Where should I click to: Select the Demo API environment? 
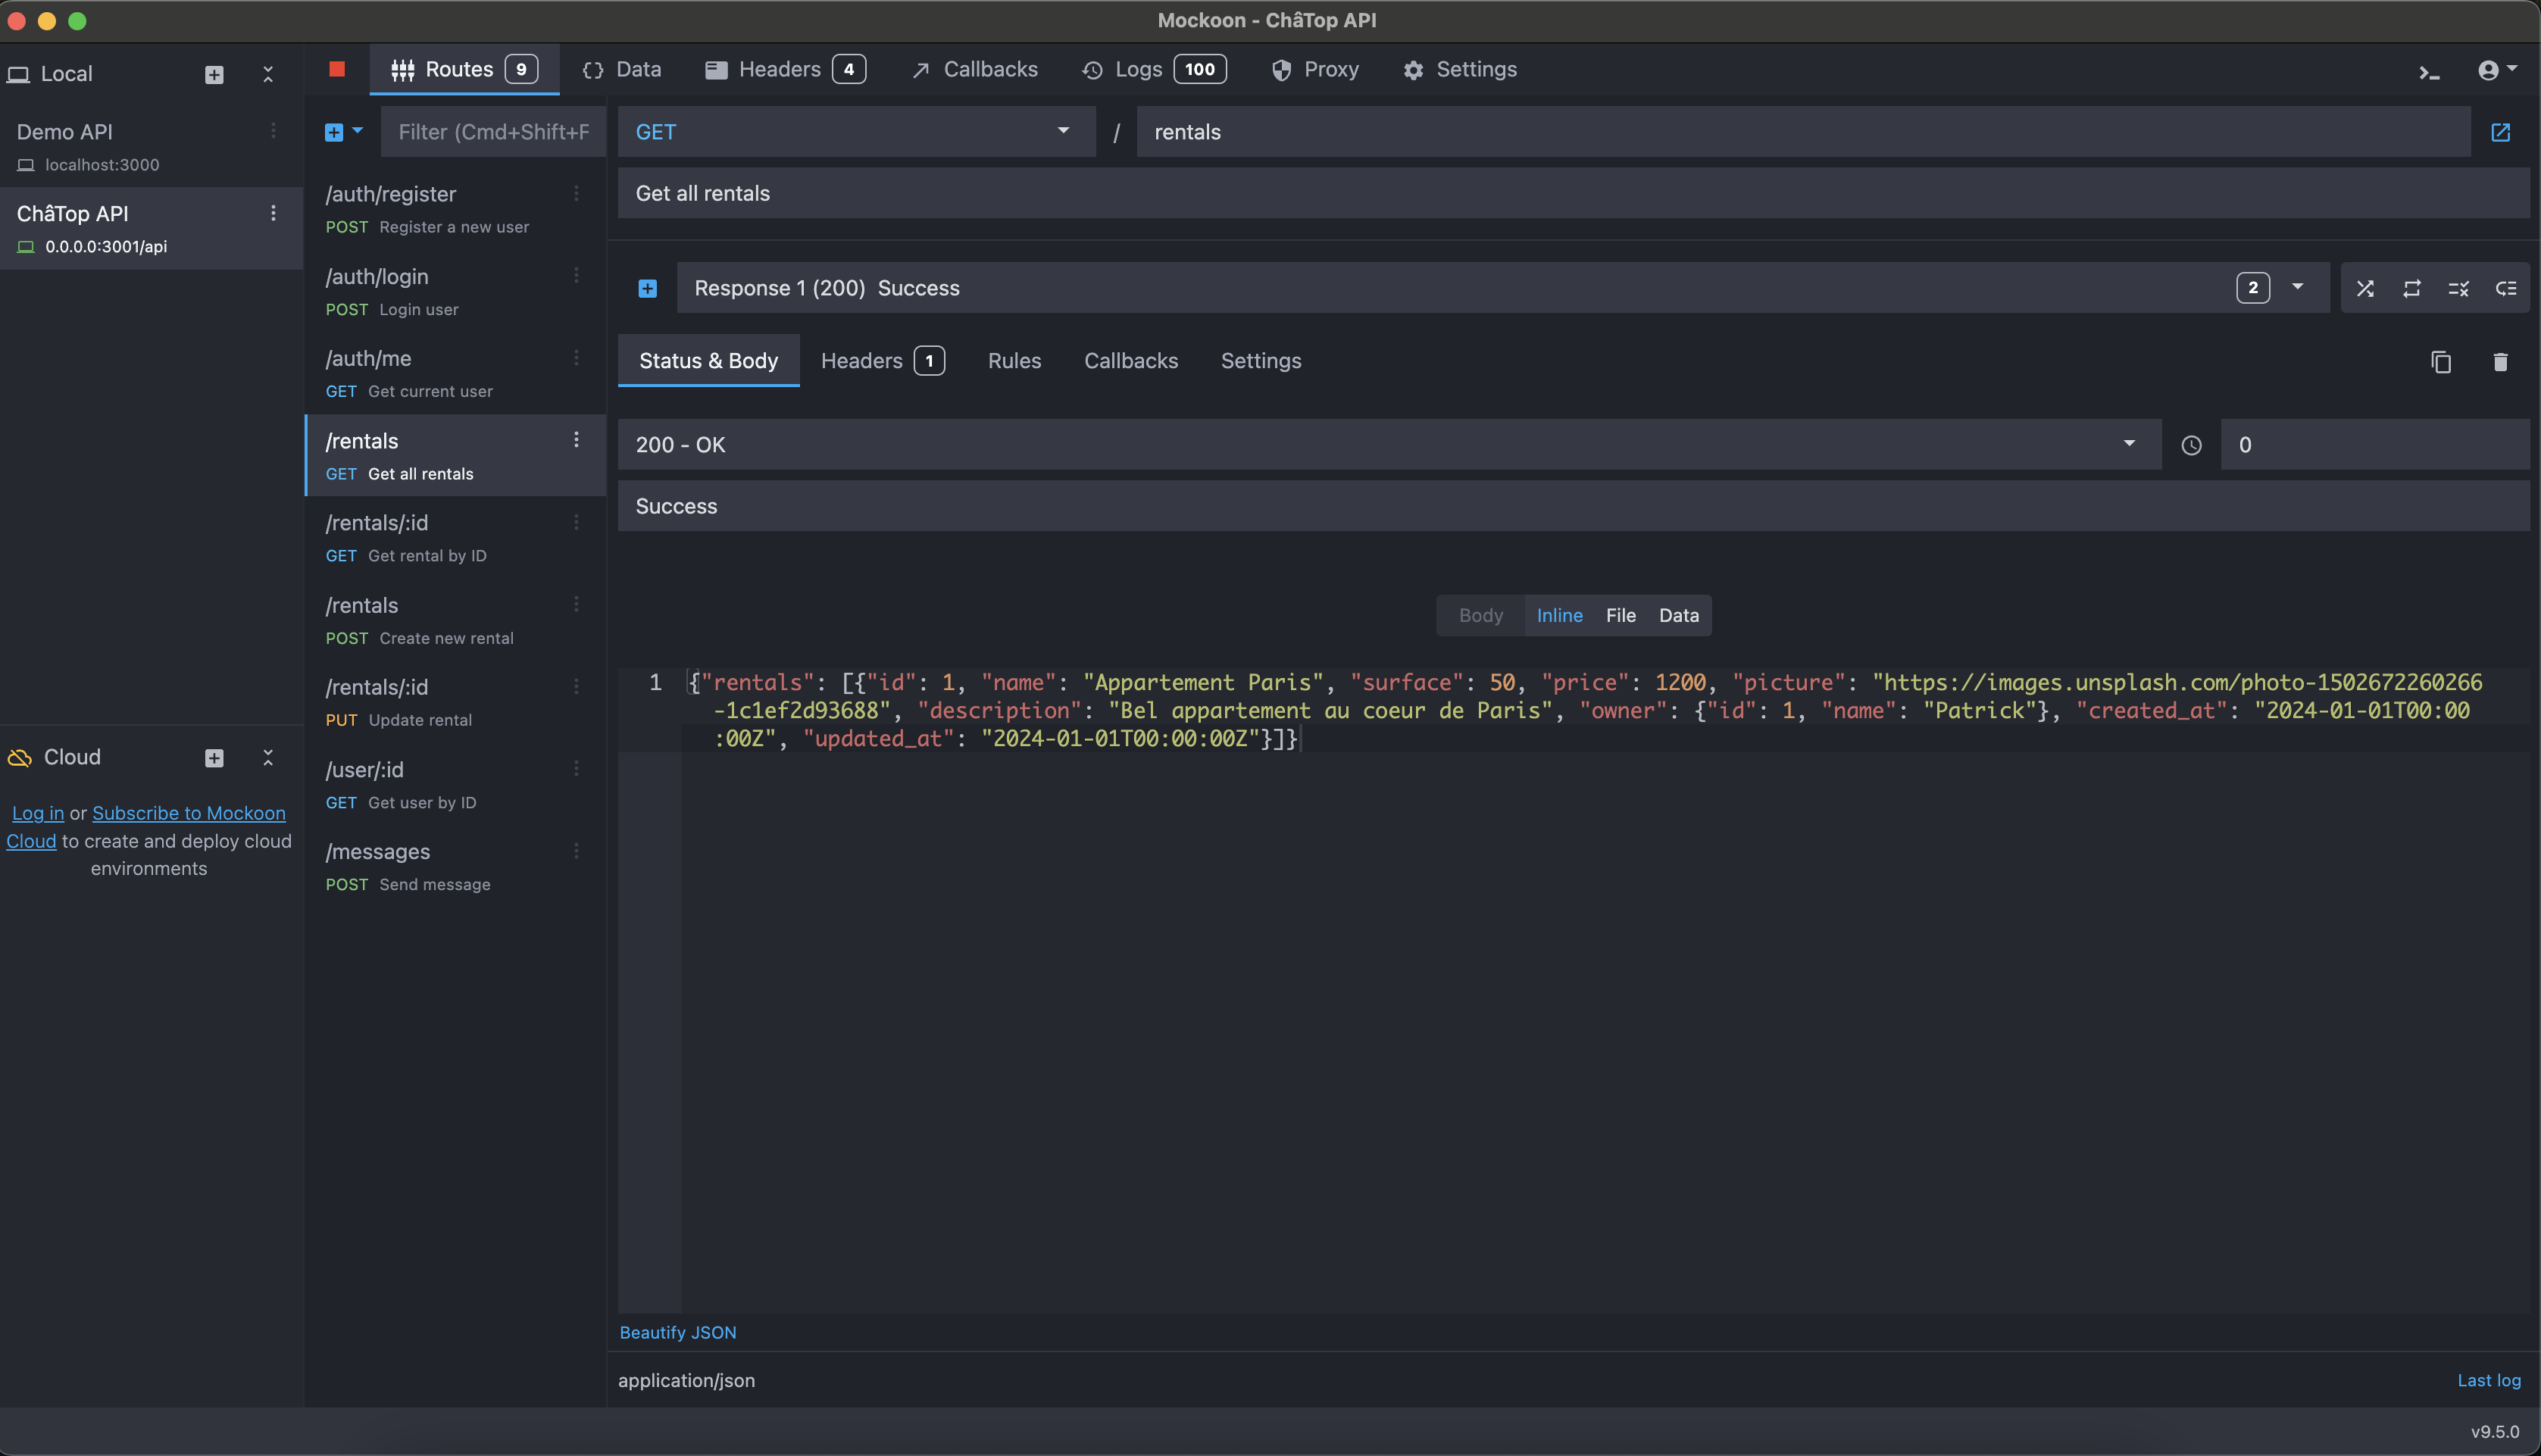click(152, 147)
